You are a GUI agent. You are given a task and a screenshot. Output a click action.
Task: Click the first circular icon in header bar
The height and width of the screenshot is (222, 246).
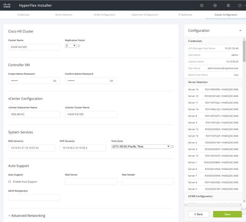(x=201, y=6)
